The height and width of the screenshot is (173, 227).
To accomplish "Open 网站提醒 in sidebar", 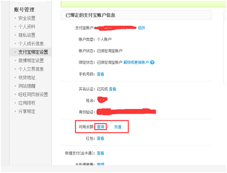I will click(x=27, y=86).
